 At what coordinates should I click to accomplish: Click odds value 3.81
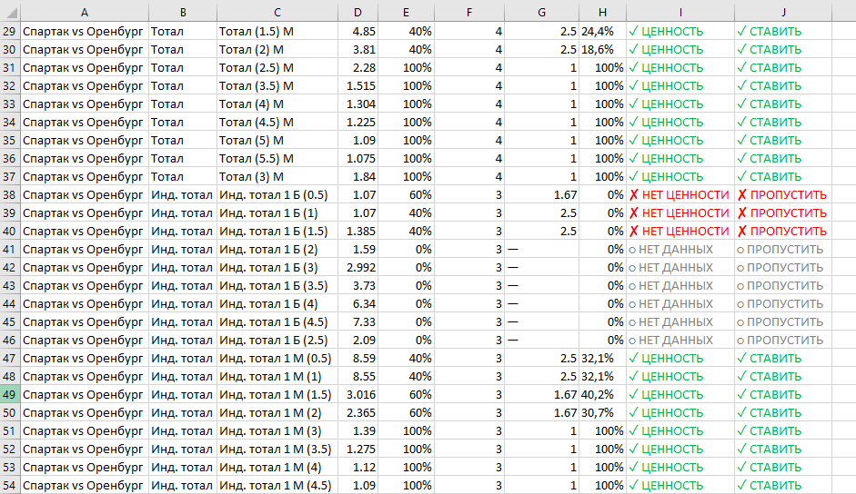pos(364,49)
